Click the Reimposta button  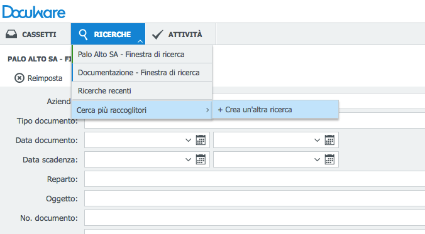click(x=38, y=78)
